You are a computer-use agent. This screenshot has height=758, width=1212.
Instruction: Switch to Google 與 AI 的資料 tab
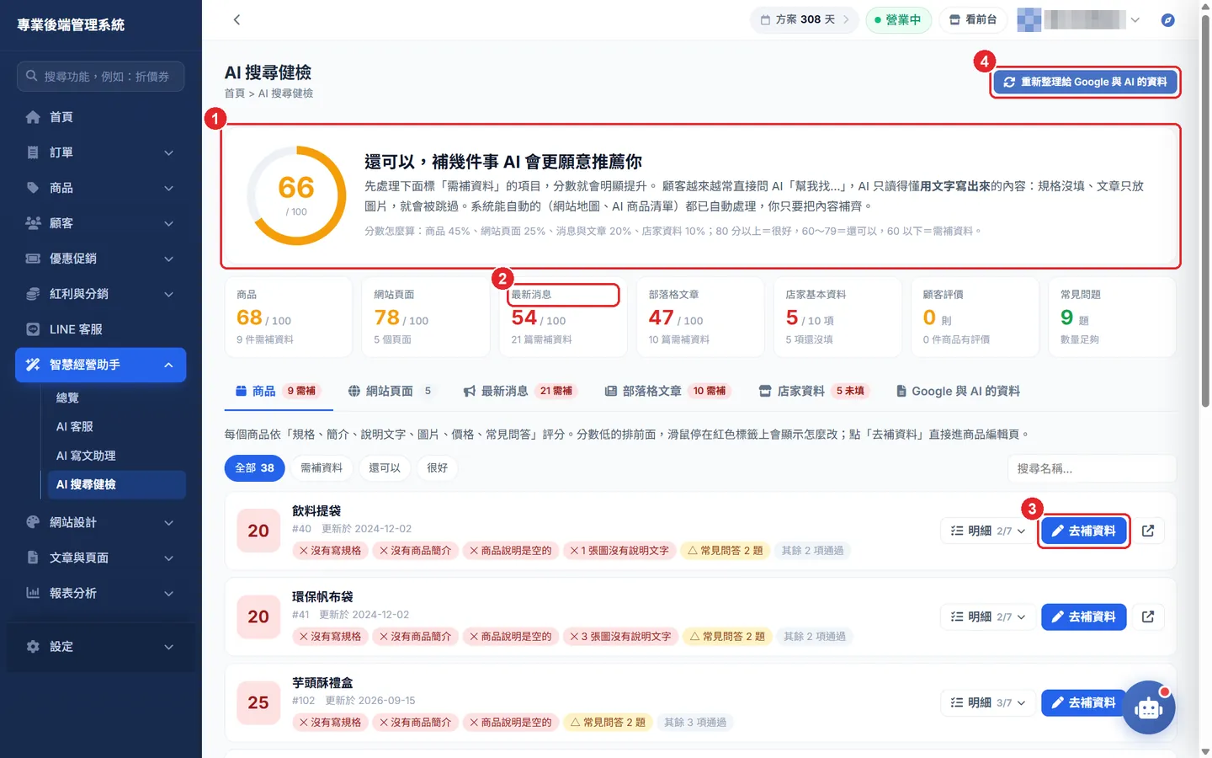[958, 391]
